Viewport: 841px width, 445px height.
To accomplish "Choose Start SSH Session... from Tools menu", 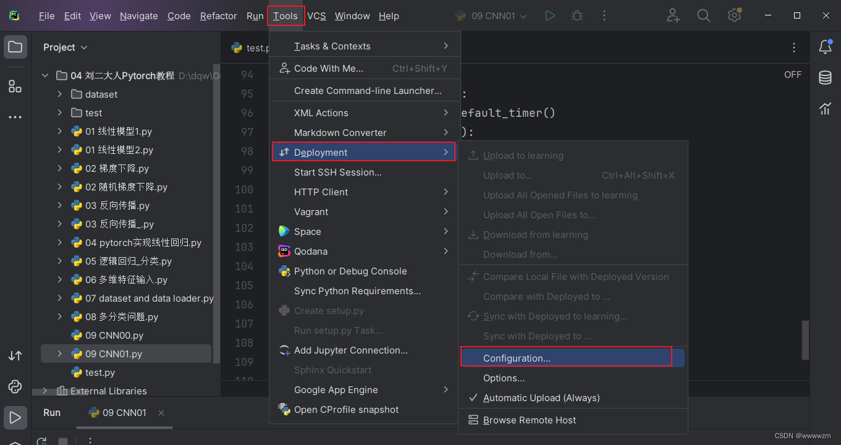I will coord(365,172).
